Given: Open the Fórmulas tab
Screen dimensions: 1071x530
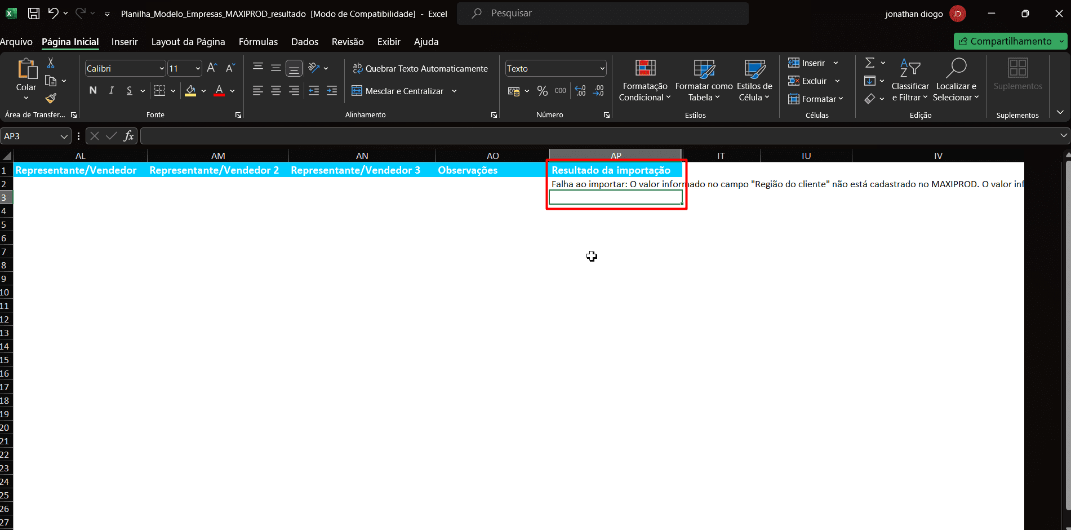Looking at the screenshot, I should (258, 42).
